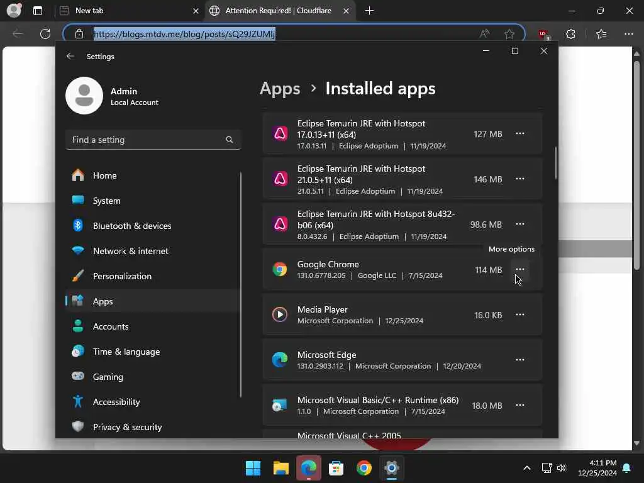644x483 pixels.
Task: Click the Microsoft Edge app icon in list
Action: point(280,360)
